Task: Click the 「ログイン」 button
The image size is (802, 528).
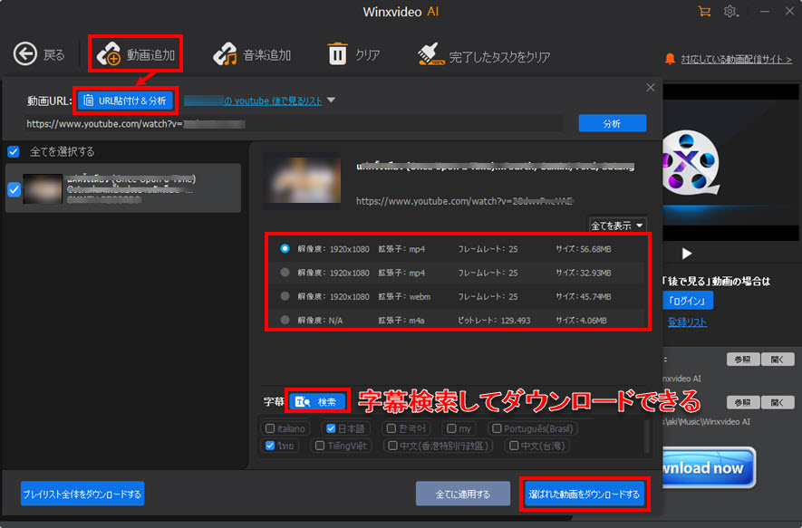Action: point(687,301)
